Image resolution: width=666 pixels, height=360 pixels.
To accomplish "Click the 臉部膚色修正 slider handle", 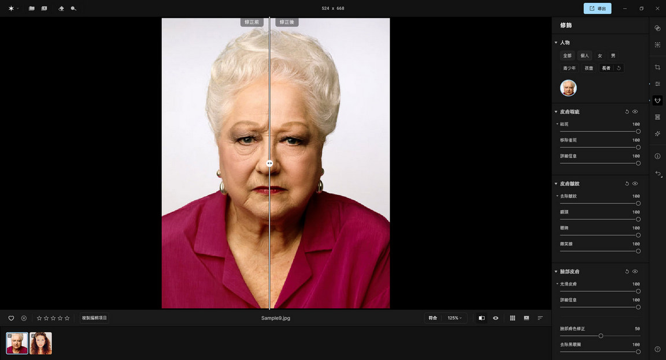I will pyautogui.click(x=601, y=336).
